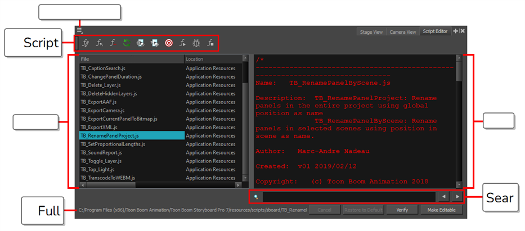This screenshot has width=525, height=231.
Task: Click the green Refresh scripts icon
Action: click(127, 43)
